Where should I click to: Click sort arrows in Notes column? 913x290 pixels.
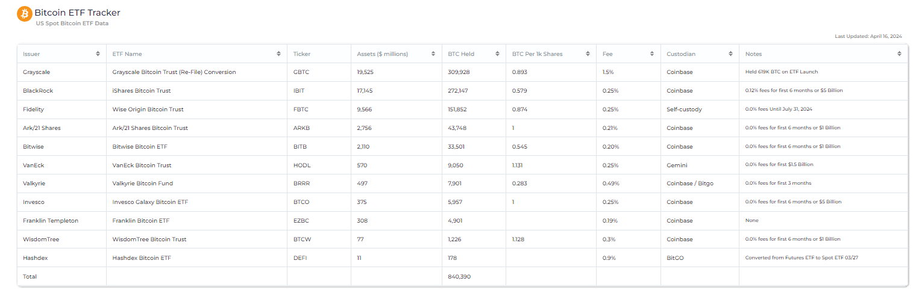(899, 54)
